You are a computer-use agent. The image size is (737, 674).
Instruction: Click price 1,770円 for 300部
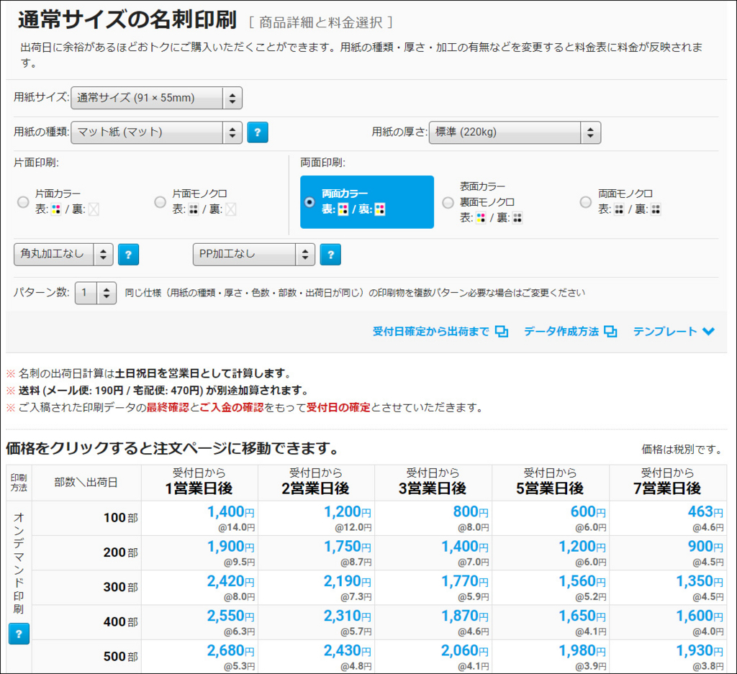[x=465, y=581]
